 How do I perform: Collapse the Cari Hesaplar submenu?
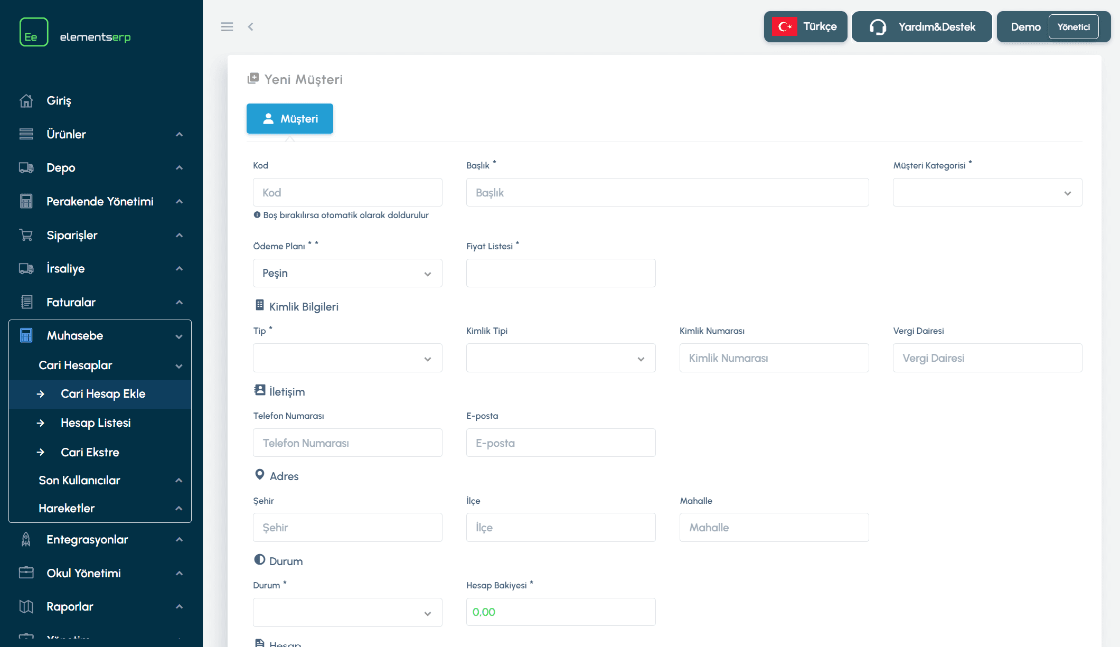click(x=100, y=365)
